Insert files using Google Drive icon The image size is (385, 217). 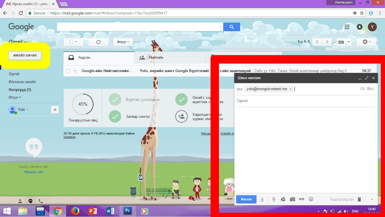click(x=283, y=199)
